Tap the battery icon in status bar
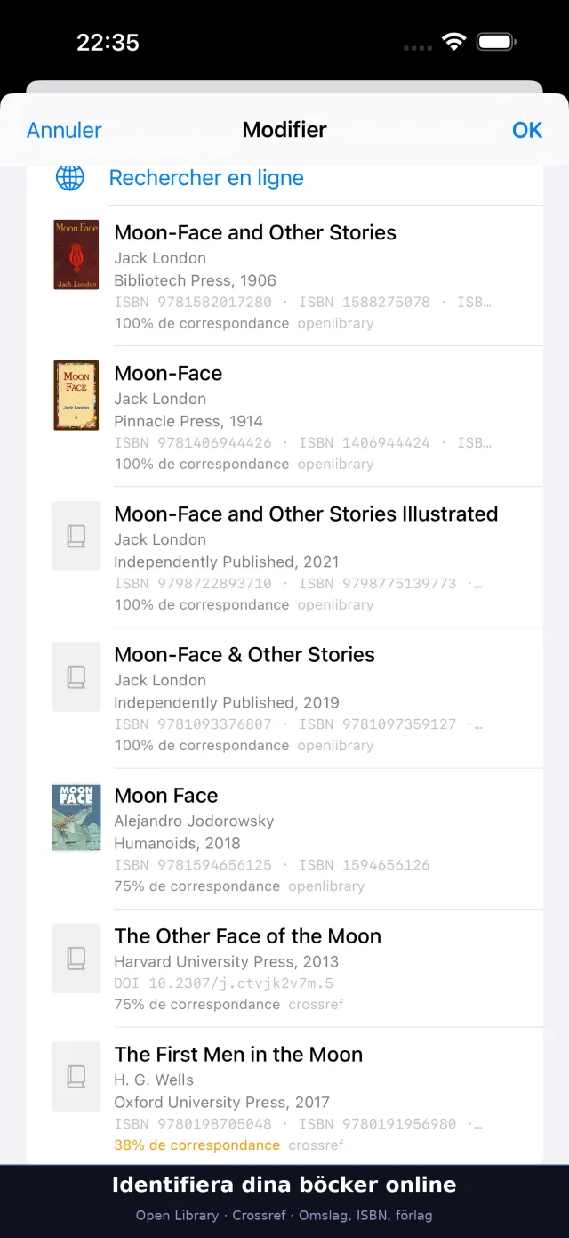Image resolution: width=569 pixels, height=1238 pixels. (x=496, y=42)
